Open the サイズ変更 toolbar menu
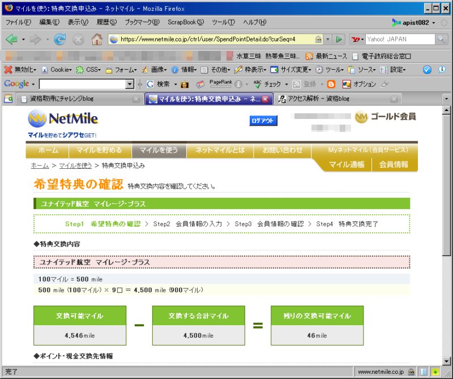The width and height of the screenshot is (453, 379). [291, 70]
